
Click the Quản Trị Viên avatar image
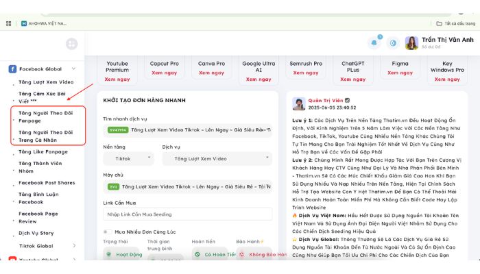point(299,104)
